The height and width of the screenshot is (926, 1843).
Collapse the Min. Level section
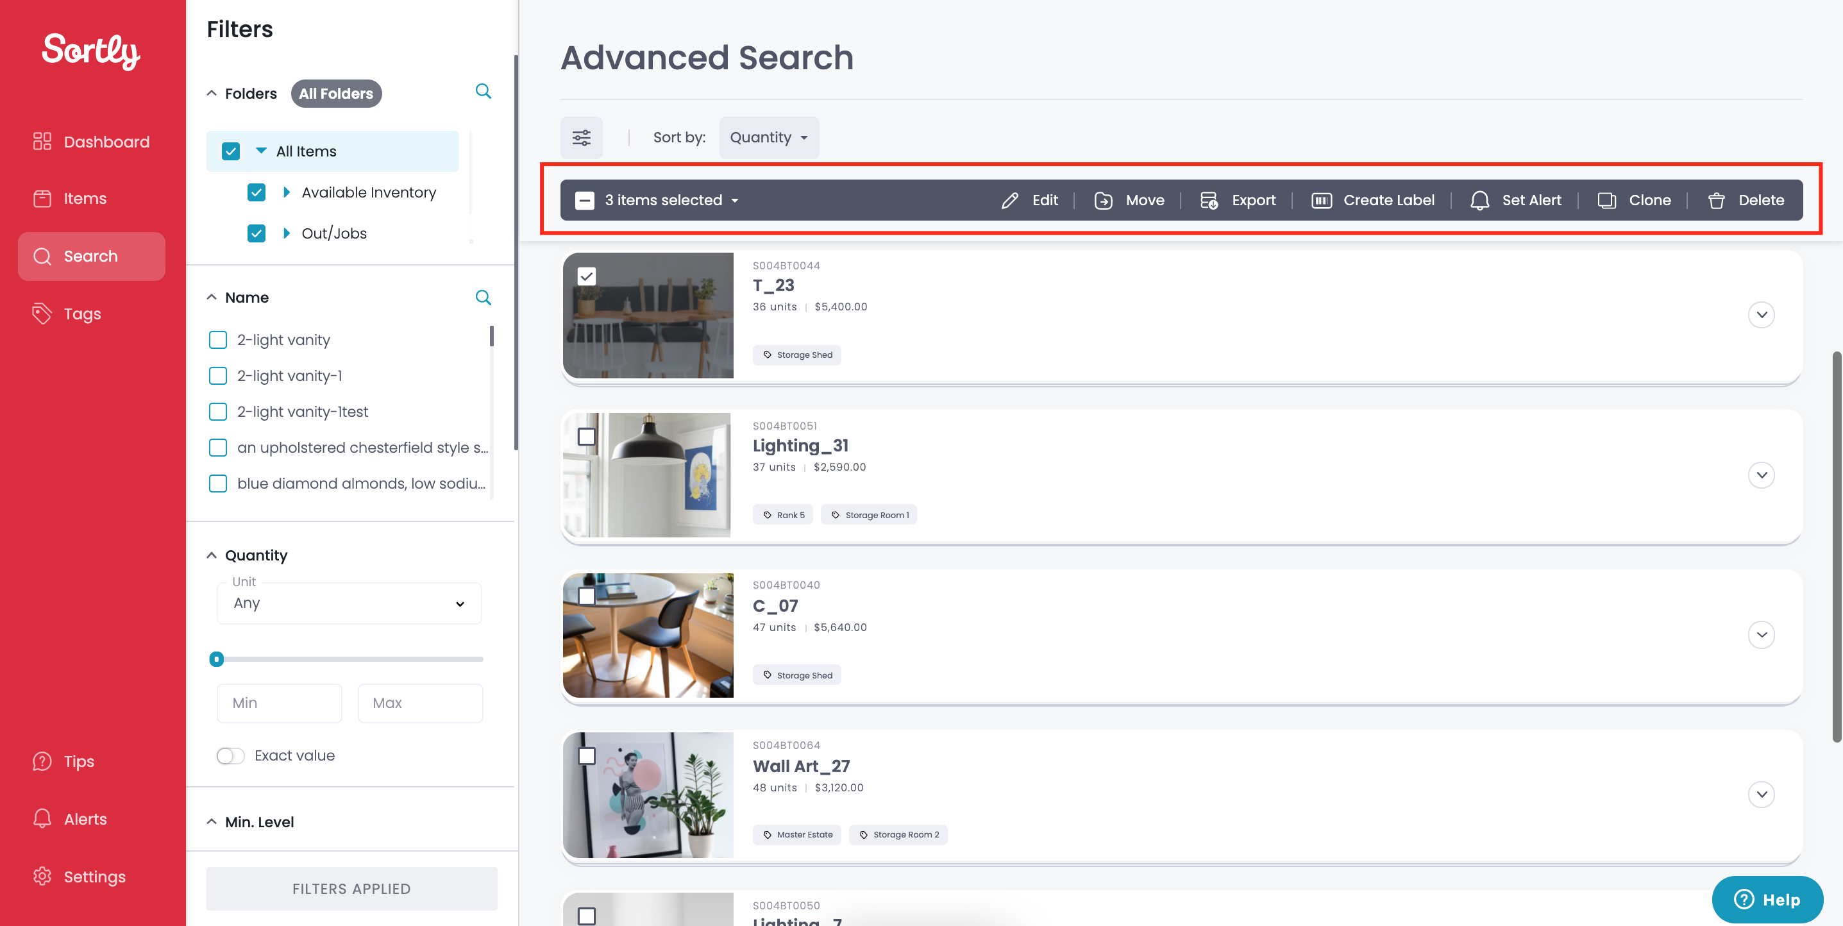(212, 821)
